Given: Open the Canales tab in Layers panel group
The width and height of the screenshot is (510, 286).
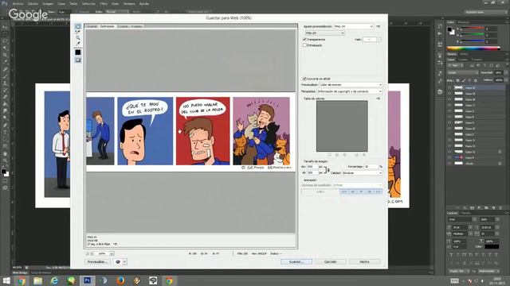Looking at the screenshot, I should coord(462,60).
